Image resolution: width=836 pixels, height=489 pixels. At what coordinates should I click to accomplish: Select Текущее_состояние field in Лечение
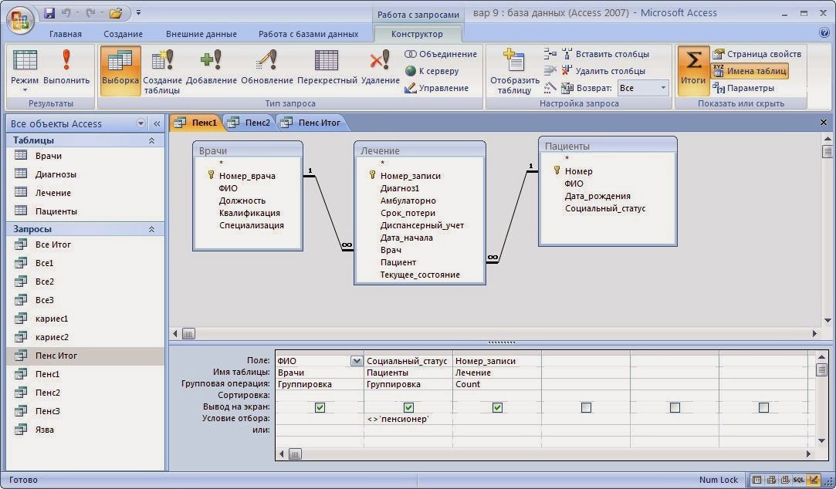[420, 275]
